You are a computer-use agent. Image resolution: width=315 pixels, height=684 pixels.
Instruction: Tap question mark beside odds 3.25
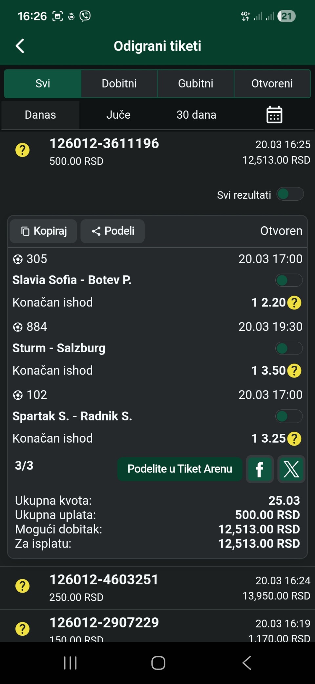[294, 439]
